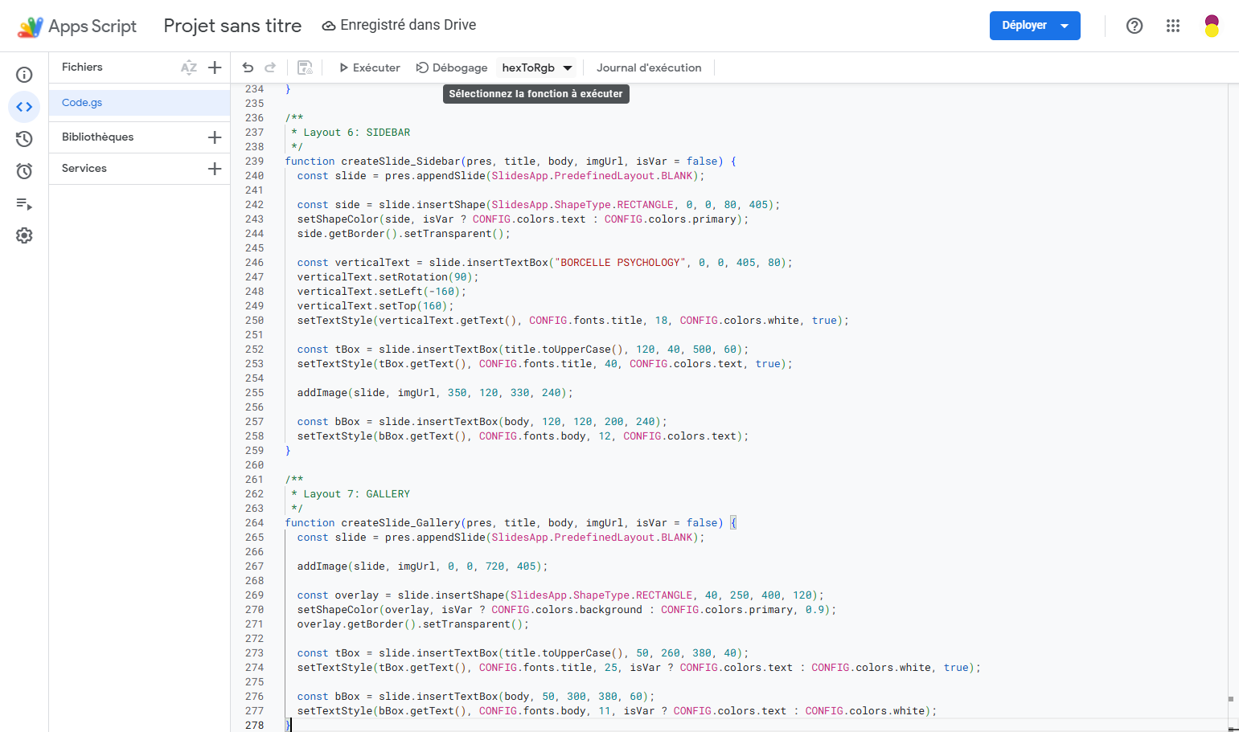Start Débogage of the function
Screen dimensions: 1239x732
click(452, 67)
